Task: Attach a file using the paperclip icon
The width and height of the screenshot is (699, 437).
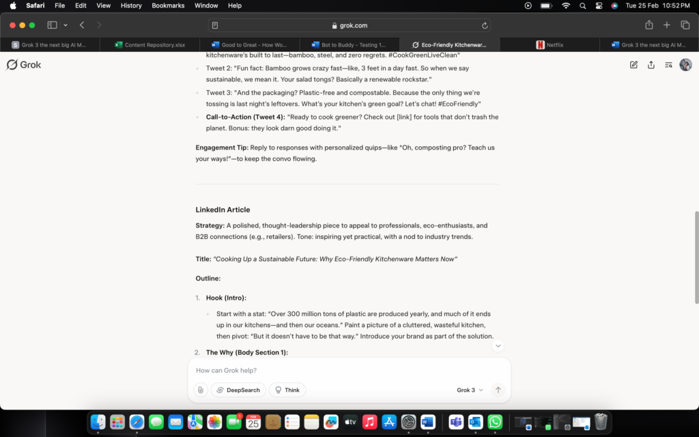Action: [x=200, y=390]
